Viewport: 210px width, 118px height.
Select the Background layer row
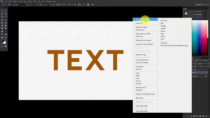point(200,76)
